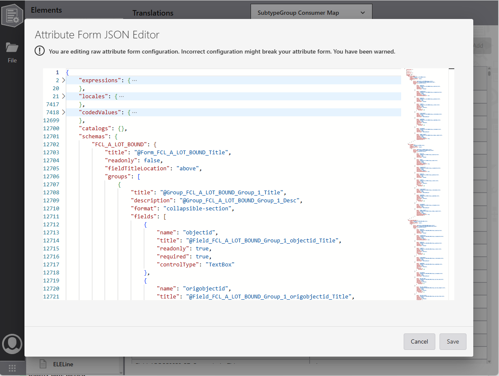Switch to the Translations tab
499x376 pixels.
pos(153,13)
